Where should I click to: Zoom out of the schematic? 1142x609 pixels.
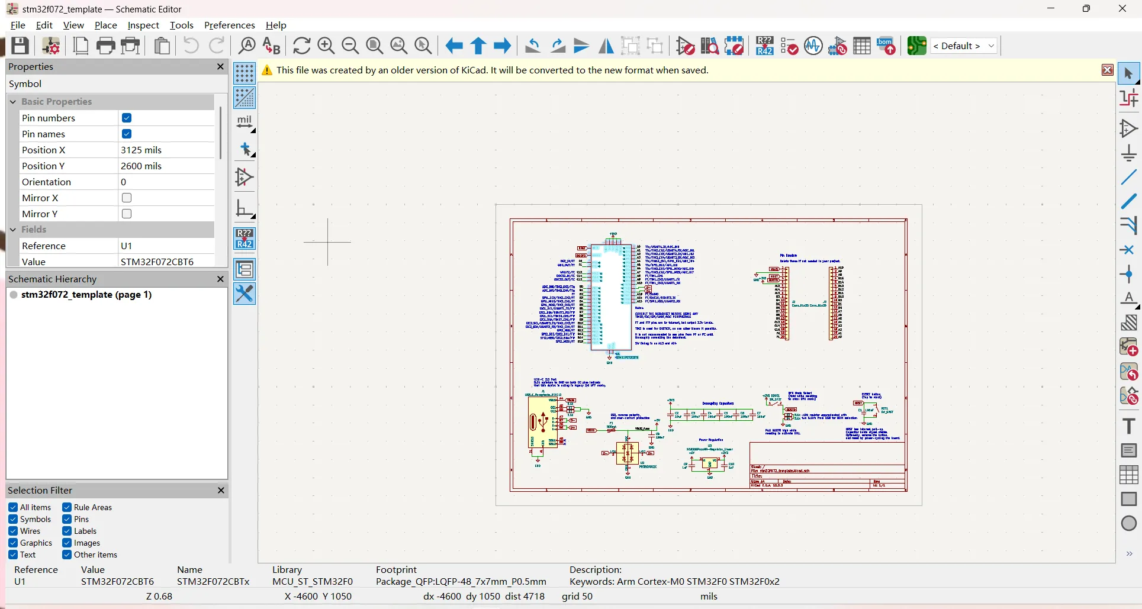(350, 46)
